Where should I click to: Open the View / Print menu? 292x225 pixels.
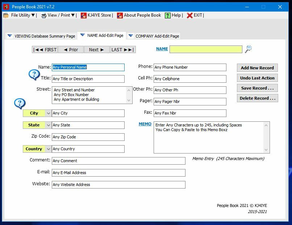(61, 15)
